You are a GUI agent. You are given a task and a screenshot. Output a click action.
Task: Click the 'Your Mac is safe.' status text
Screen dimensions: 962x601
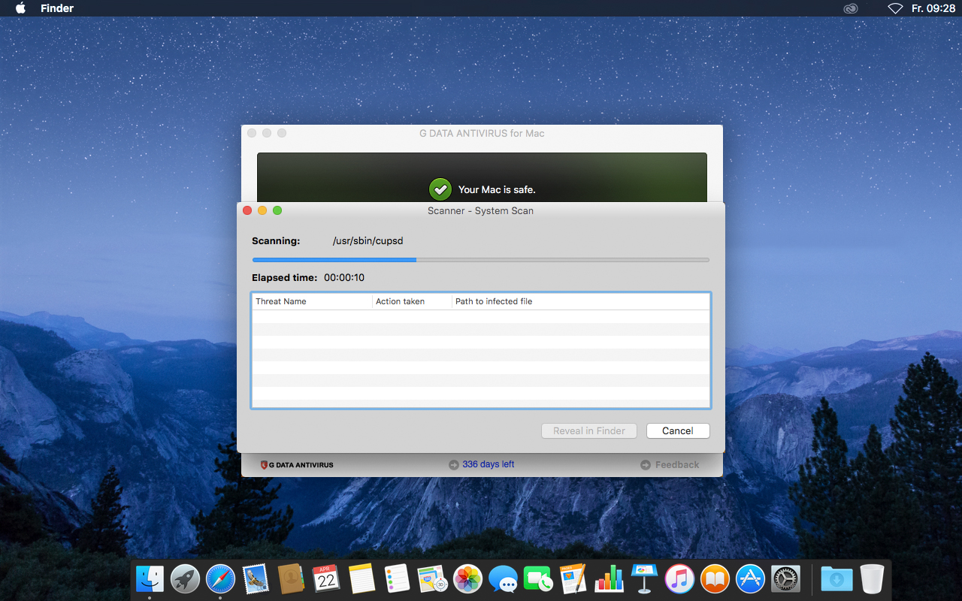[497, 190]
